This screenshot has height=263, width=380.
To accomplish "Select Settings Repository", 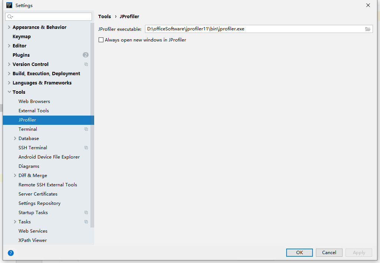I will (x=40, y=203).
